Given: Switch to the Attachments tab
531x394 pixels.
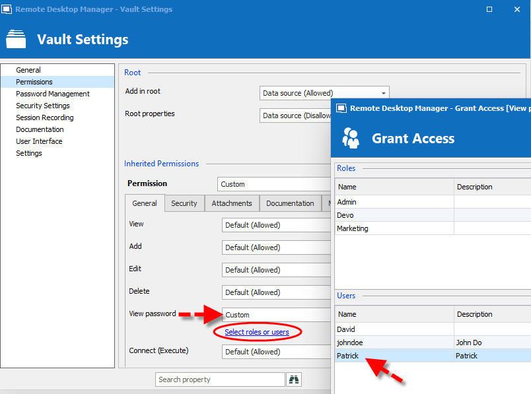Looking at the screenshot, I should pos(232,203).
